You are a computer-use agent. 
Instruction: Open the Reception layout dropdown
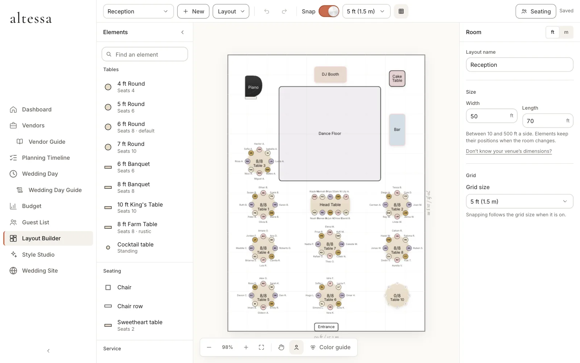[138, 11]
